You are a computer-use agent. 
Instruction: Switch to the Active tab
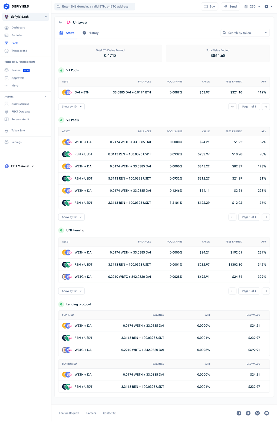(67, 33)
